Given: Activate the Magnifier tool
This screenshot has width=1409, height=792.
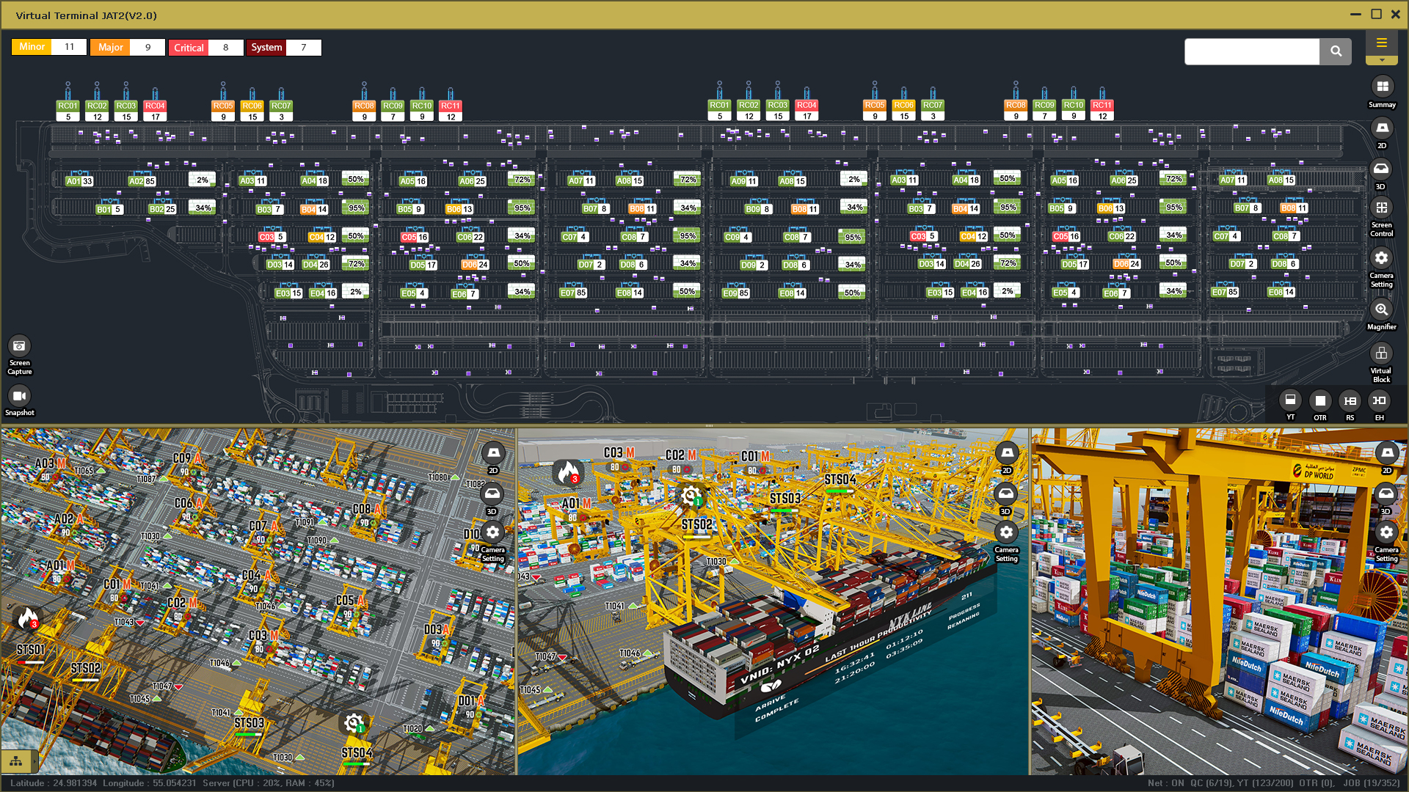Looking at the screenshot, I should click(x=1381, y=310).
